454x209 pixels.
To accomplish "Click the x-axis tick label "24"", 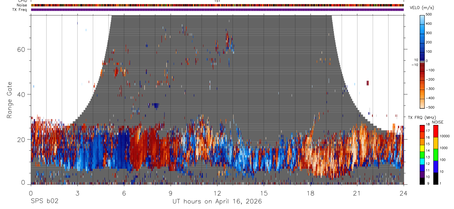I will click(x=404, y=193).
